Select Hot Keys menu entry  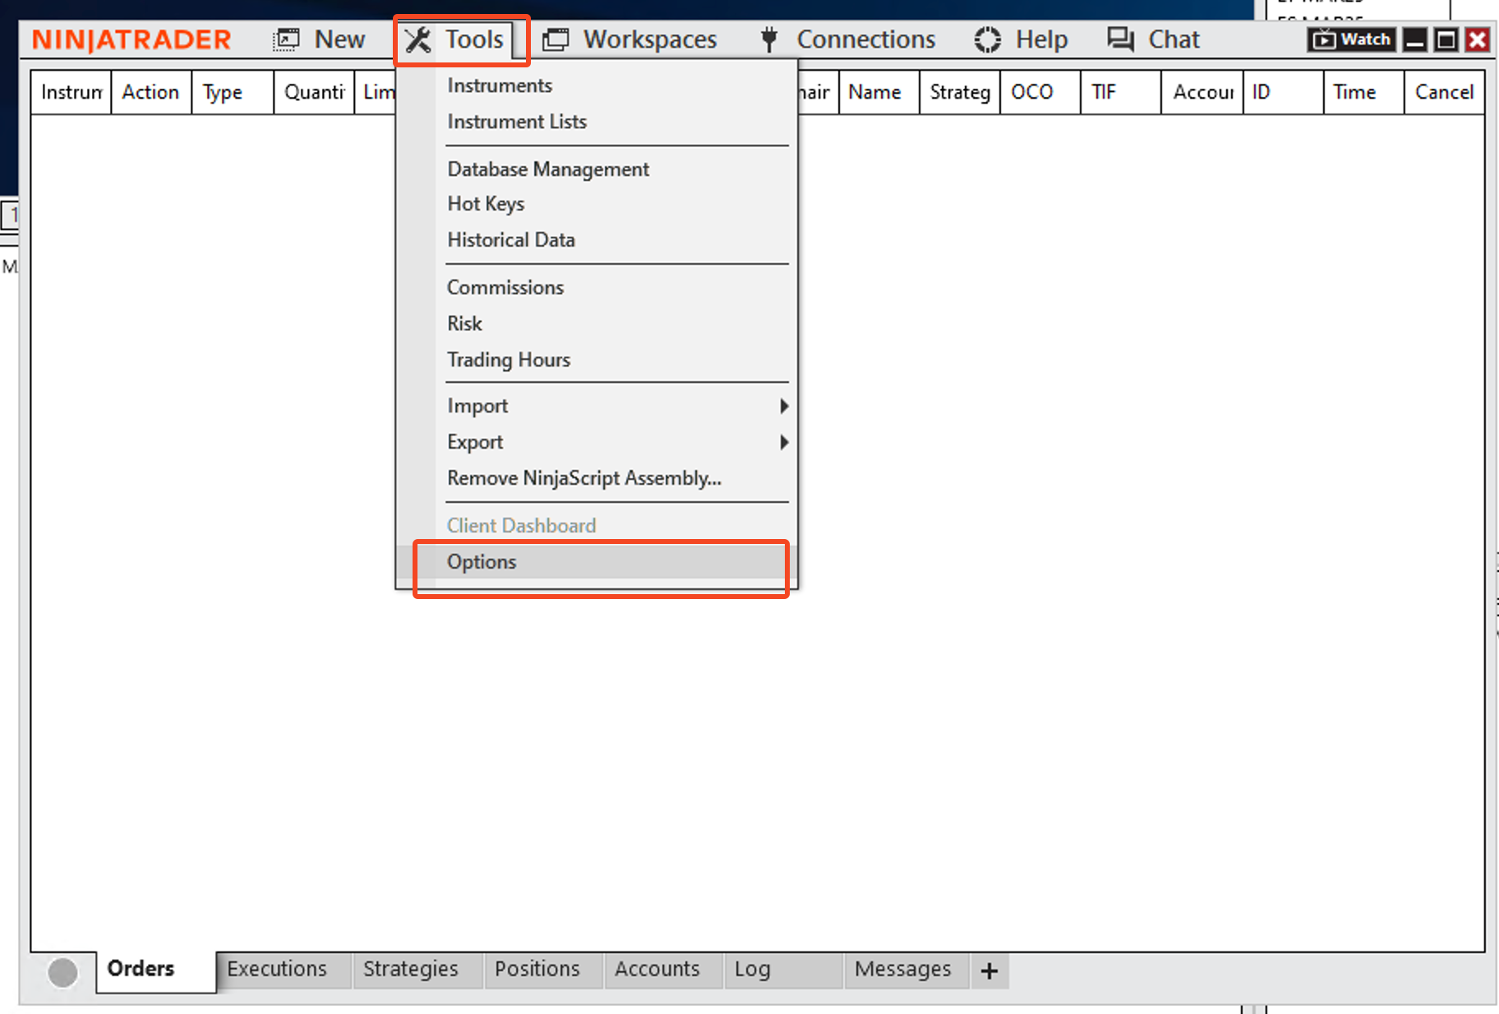pyautogui.click(x=486, y=204)
